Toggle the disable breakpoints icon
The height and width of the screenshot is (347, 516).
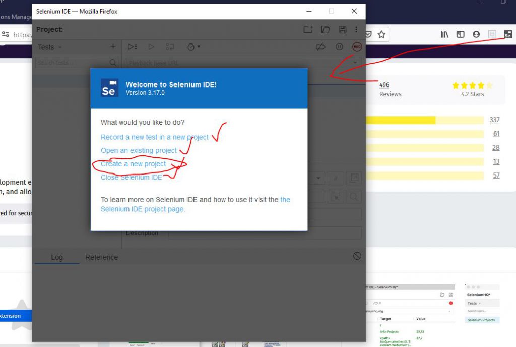320,47
